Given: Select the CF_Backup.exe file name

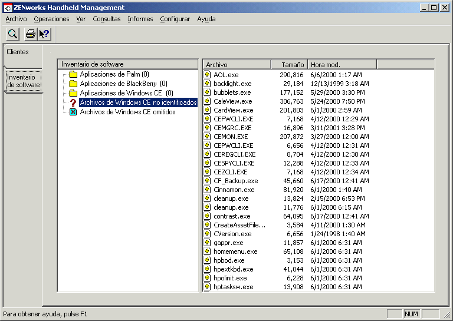Looking at the screenshot, I should pyautogui.click(x=236, y=181).
